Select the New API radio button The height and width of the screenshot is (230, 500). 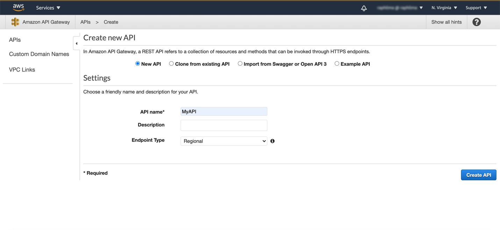tap(138, 64)
